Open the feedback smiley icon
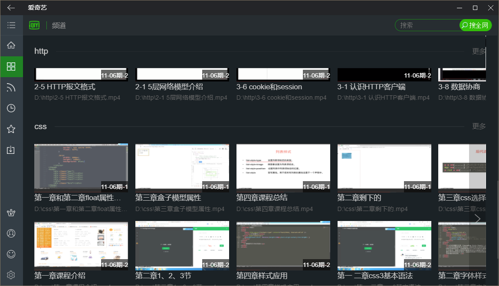Image resolution: width=499 pixels, height=286 pixels. pyautogui.click(x=11, y=254)
